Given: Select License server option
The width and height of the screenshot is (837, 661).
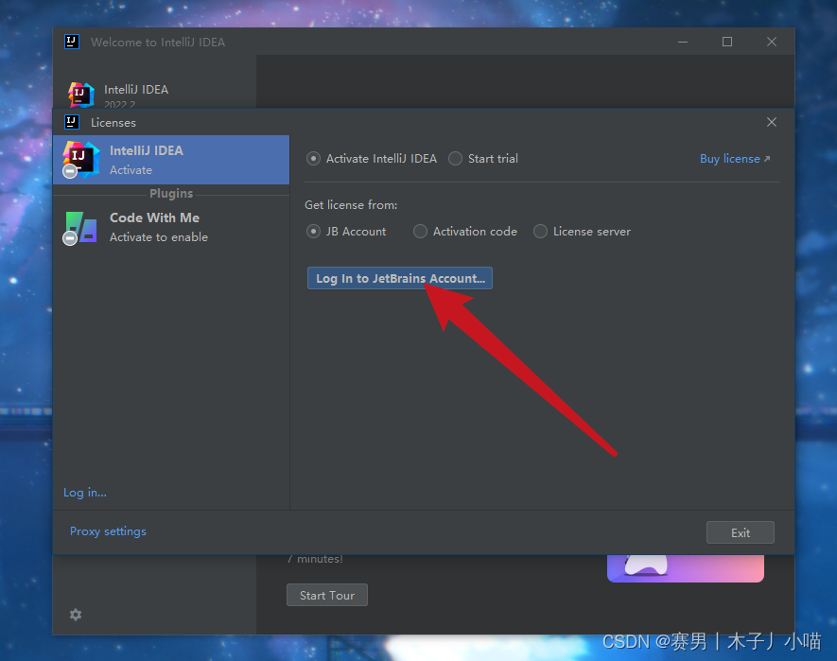Looking at the screenshot, I should click(x=540, y=231).
